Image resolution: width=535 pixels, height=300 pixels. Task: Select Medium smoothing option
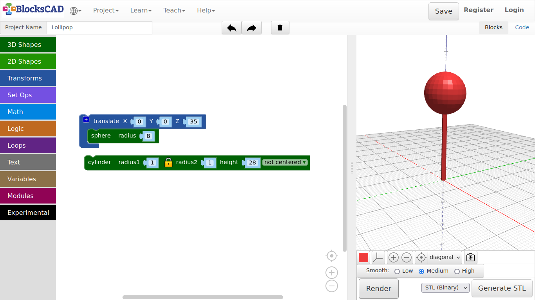[421, 271]
